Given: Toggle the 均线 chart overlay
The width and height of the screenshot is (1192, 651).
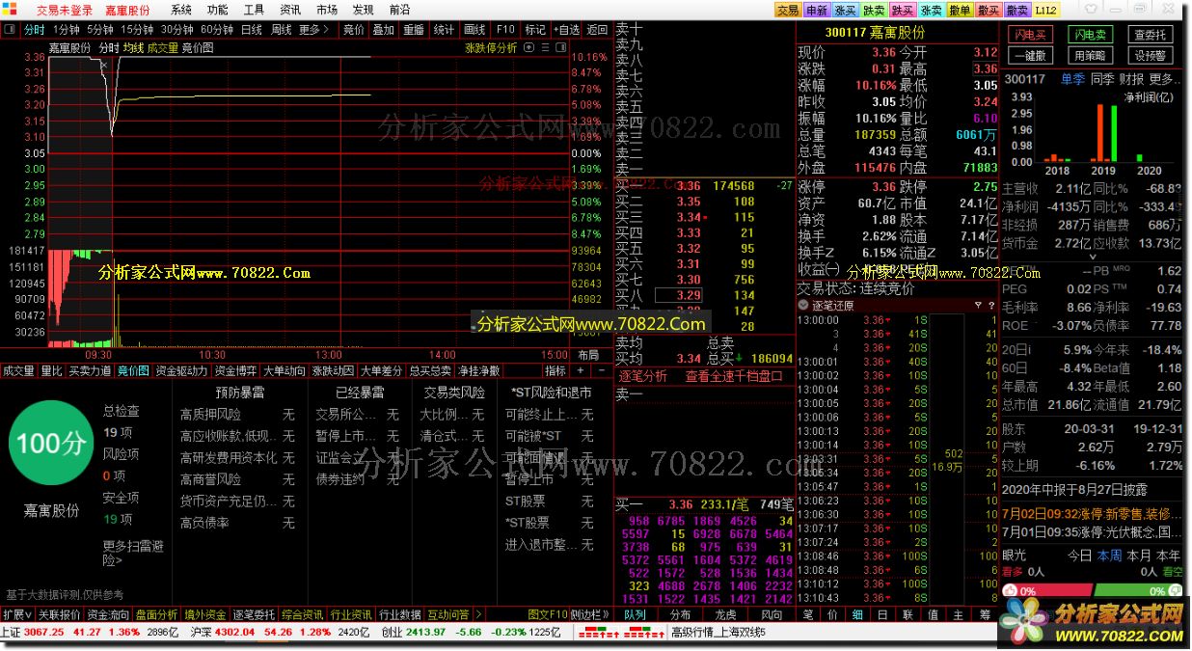Looking at the screenshot, I should 133,47.
